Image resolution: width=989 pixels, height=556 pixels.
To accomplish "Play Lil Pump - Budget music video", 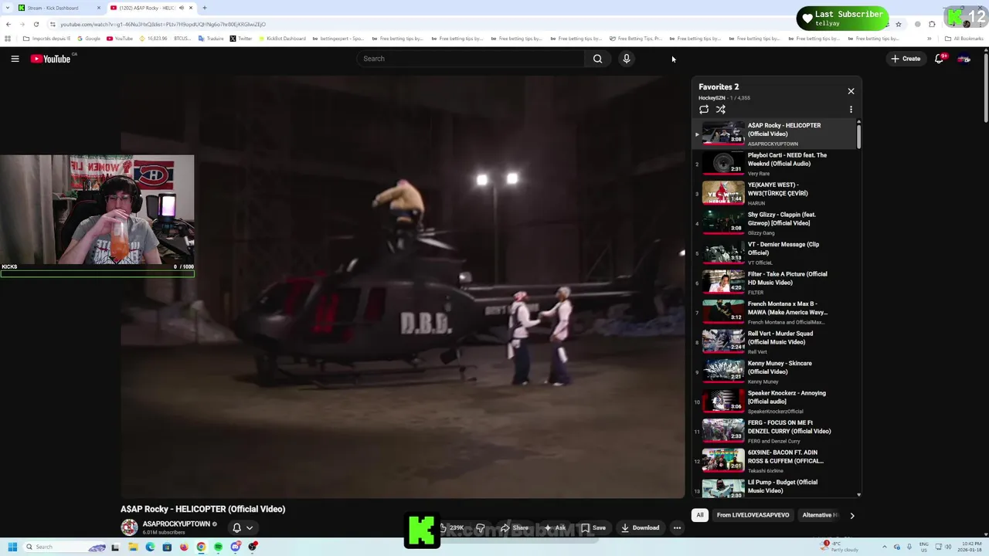I will tap(773, 486).
